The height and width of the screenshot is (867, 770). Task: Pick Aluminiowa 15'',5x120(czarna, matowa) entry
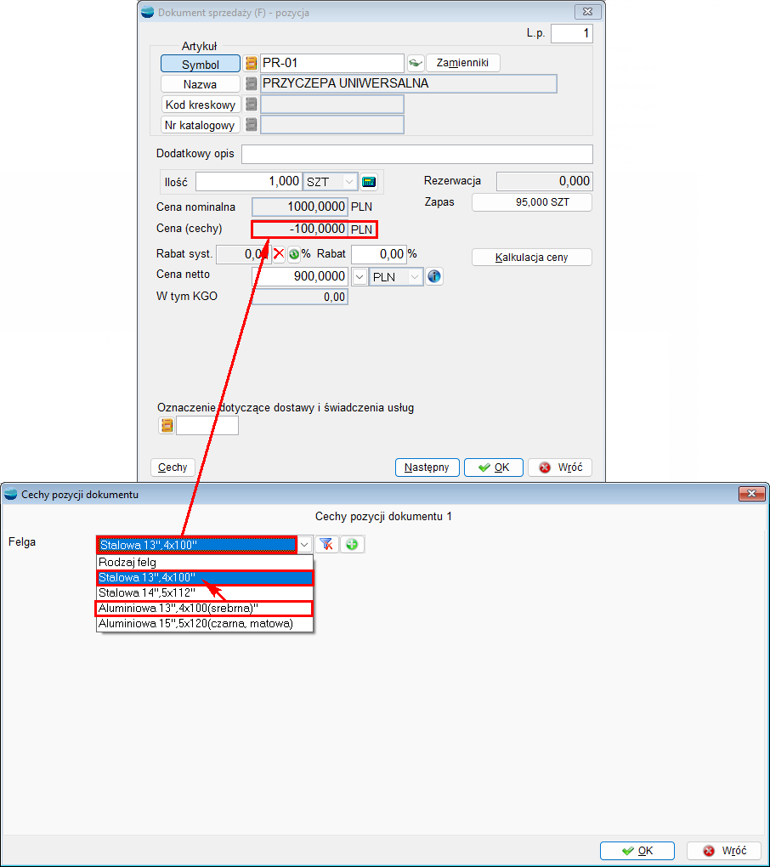click(x=204, y=624)
